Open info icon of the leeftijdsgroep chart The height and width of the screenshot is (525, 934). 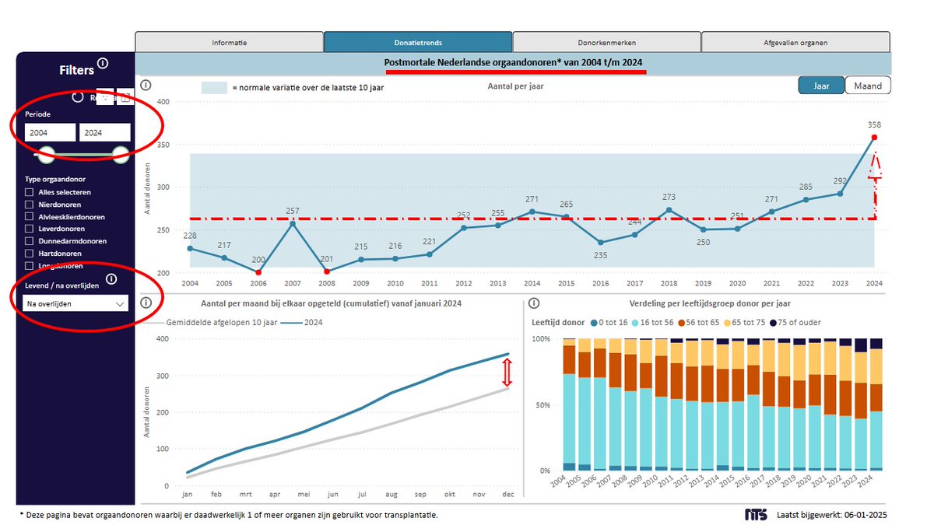pyautogui.click(x=533, y=303)
